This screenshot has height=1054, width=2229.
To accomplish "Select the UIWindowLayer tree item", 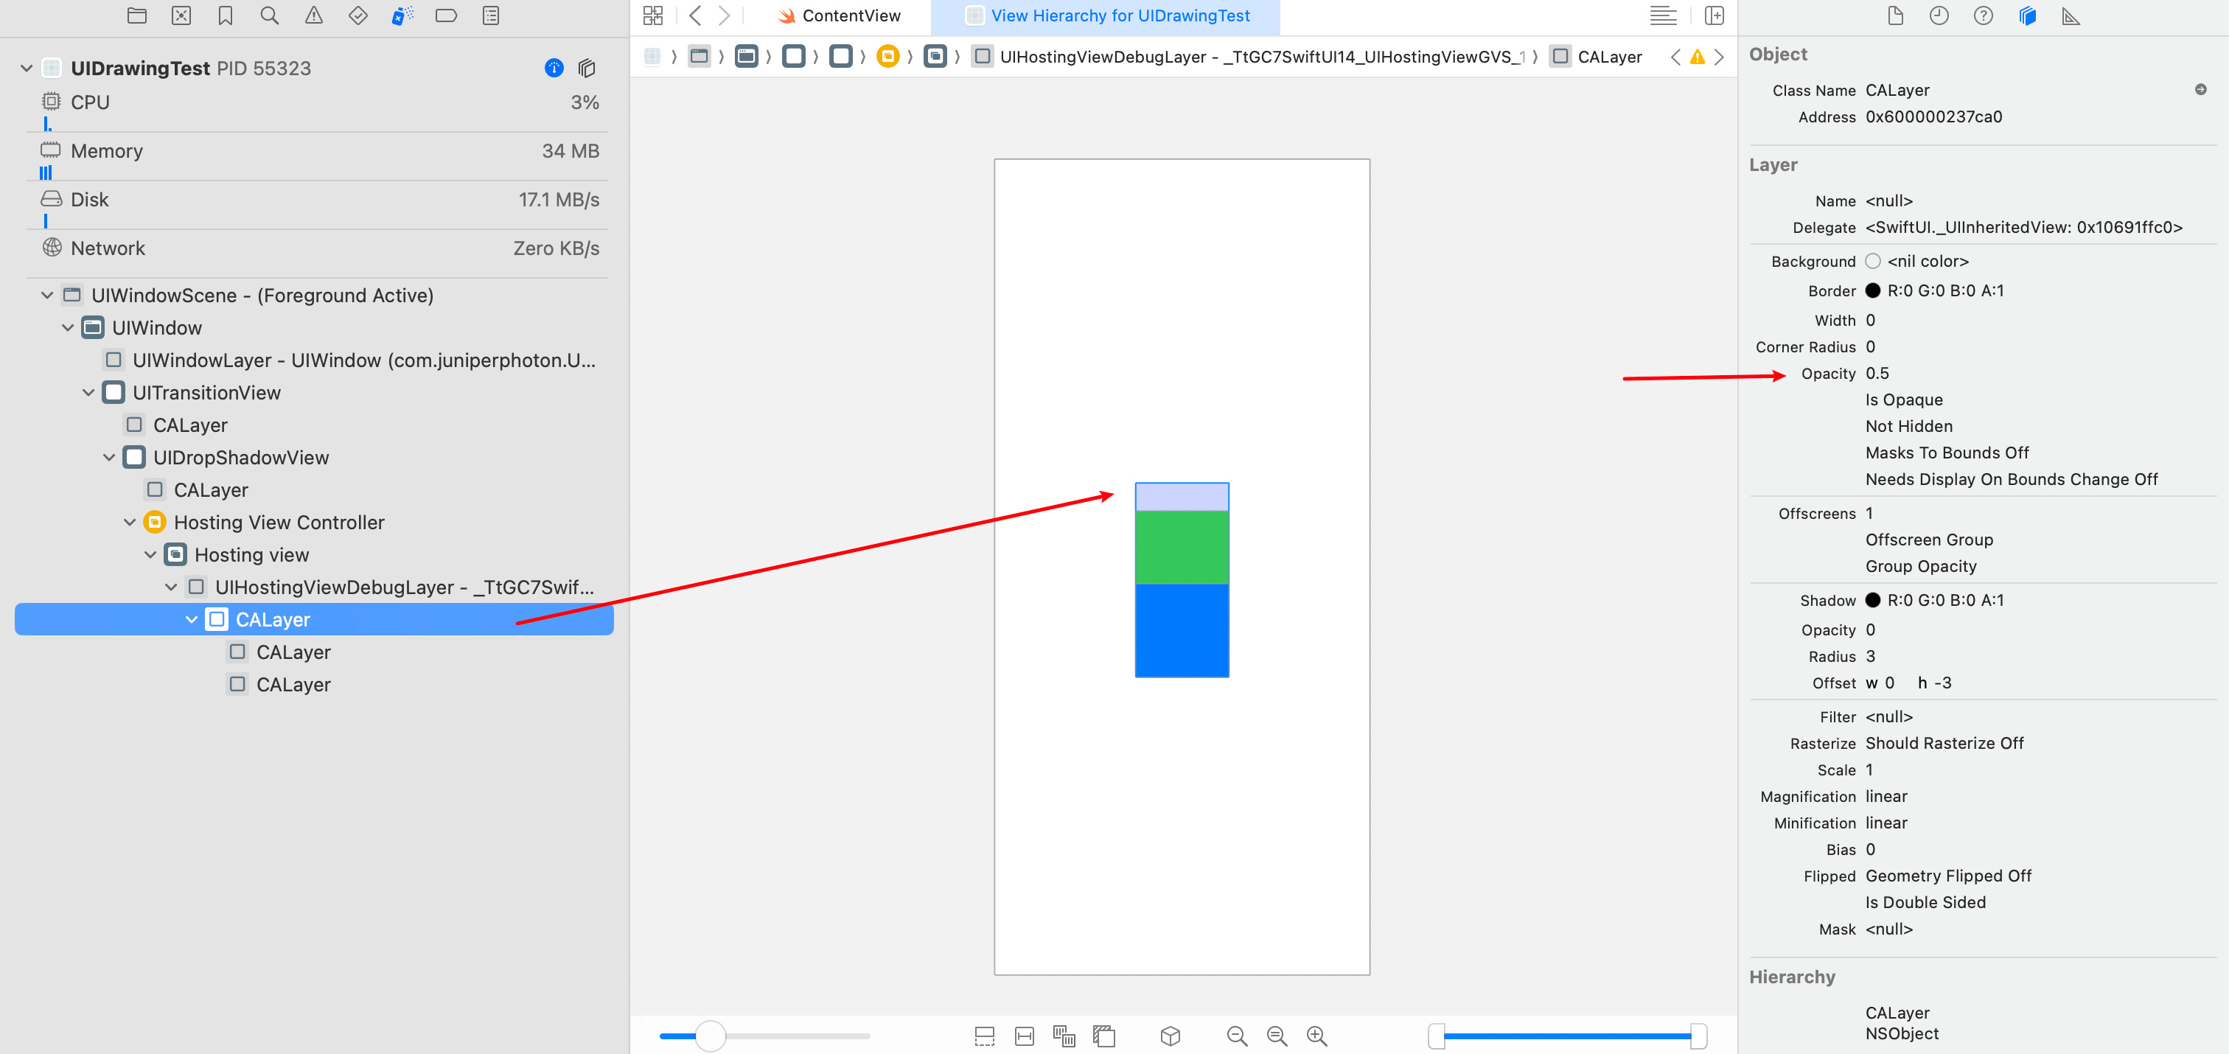I will click(363, 360).
